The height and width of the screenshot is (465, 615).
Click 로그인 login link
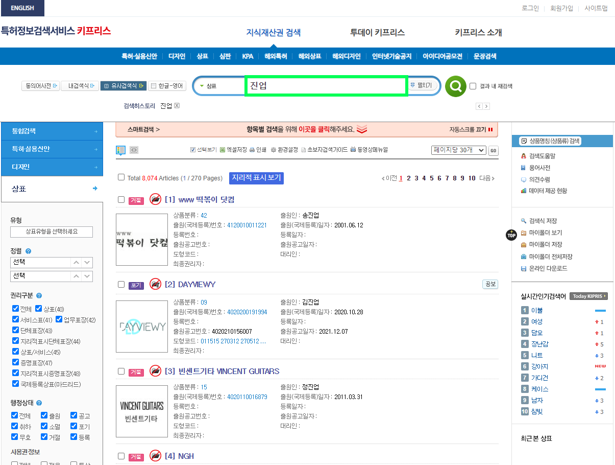coord(530,8)
